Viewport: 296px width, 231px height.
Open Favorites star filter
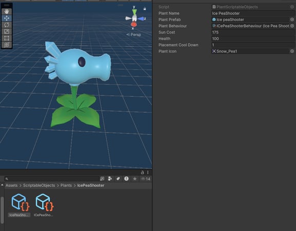(x=134, y=179)
